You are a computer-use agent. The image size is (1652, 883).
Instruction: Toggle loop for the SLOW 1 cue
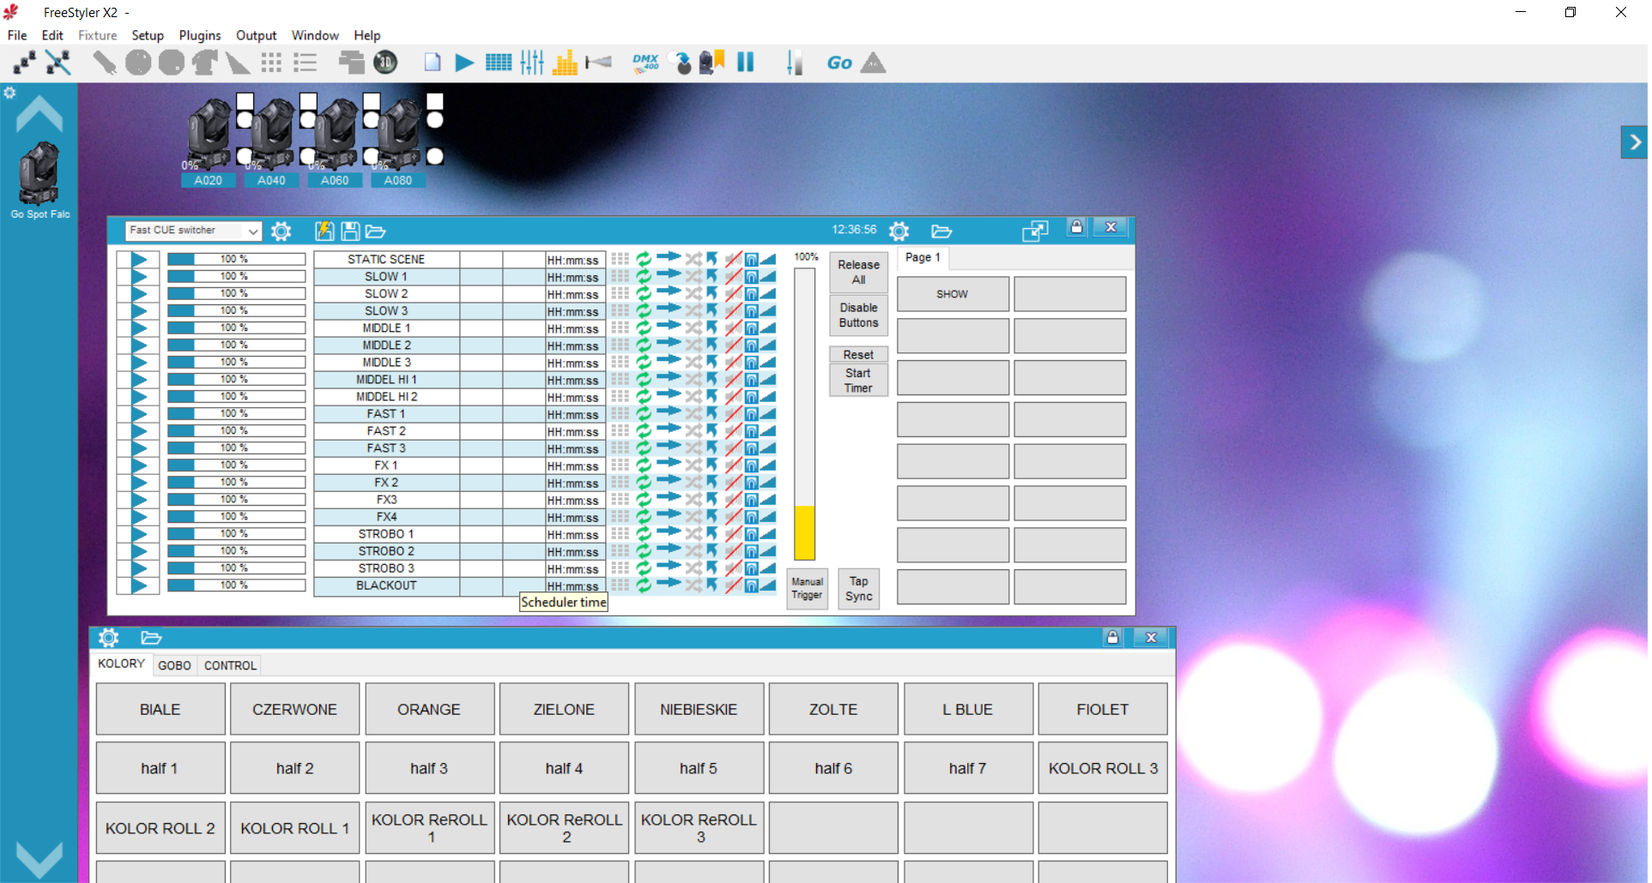tap(644, 276)
